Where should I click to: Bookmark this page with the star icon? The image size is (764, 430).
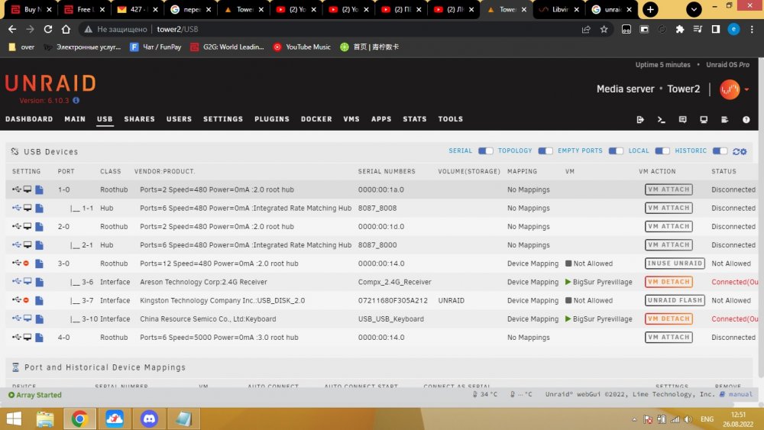click(604, 29)
